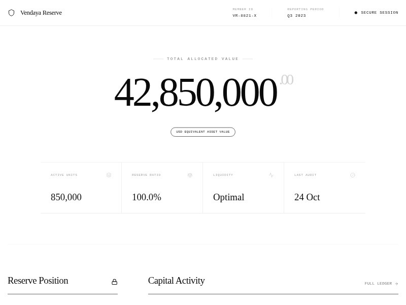The image size is (406, 305).
Task: Click the Secure Session label
Action: pos(379,13)
